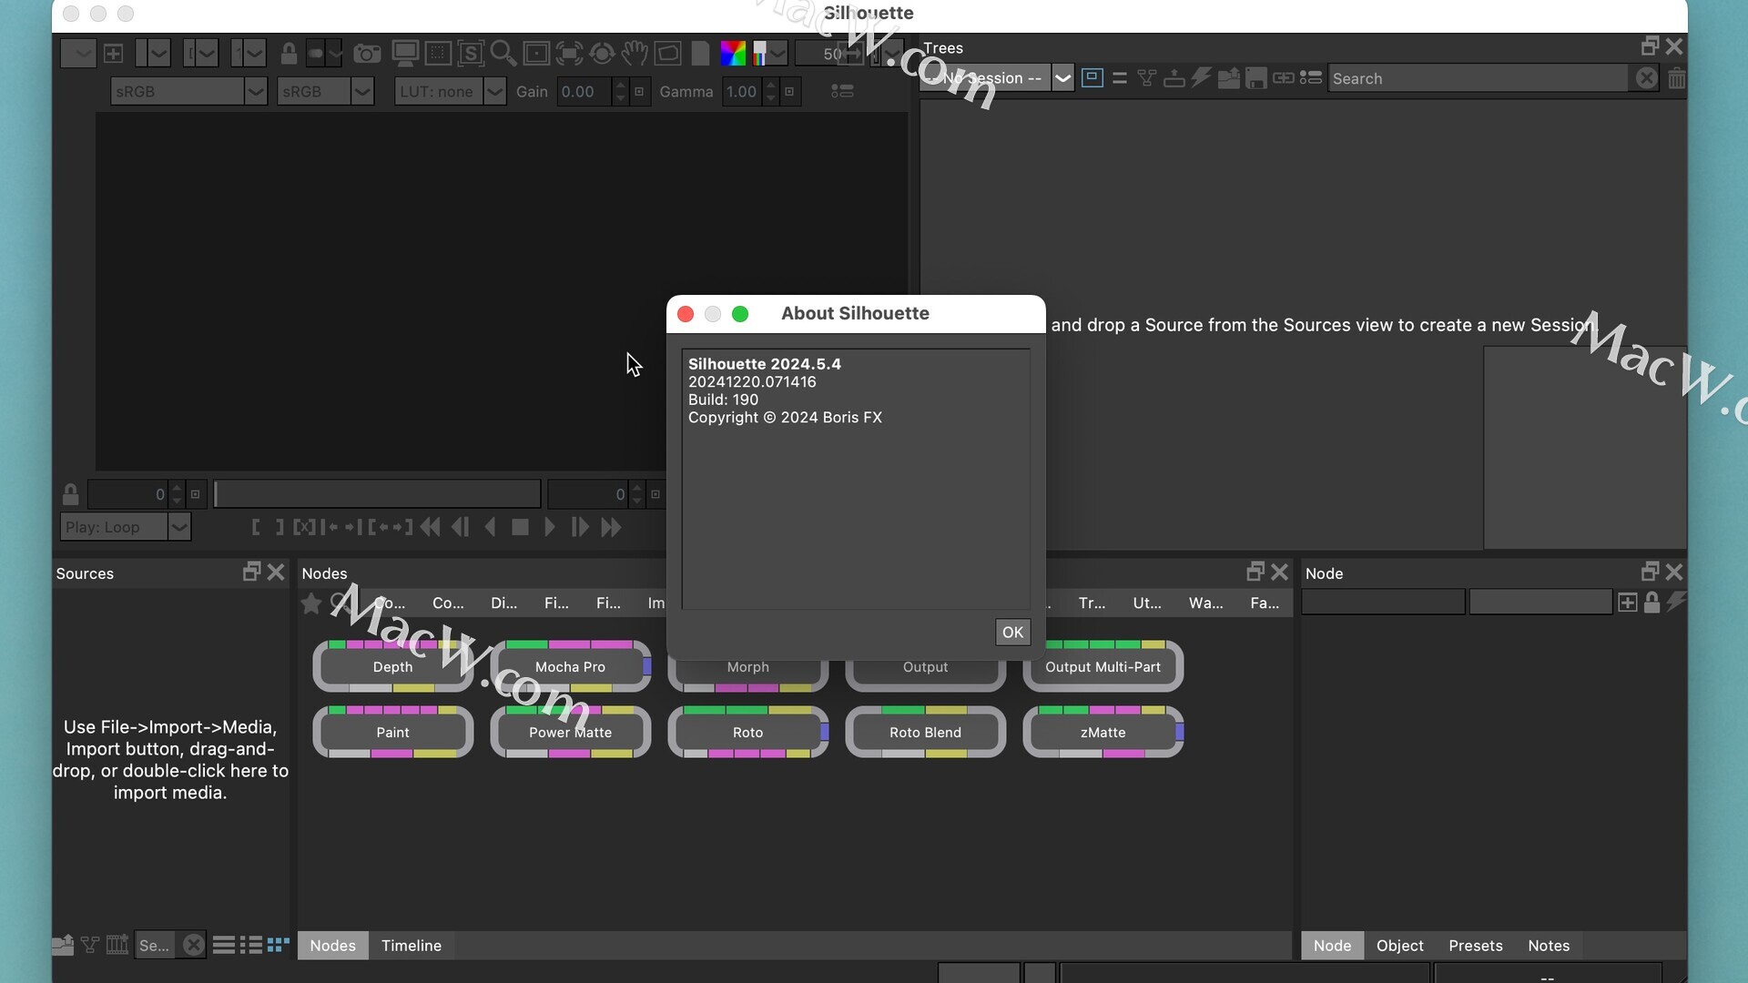Open the first sRGB colorspace dropdown
Screen dimensions: 1748x983
(x=189, y=91)
